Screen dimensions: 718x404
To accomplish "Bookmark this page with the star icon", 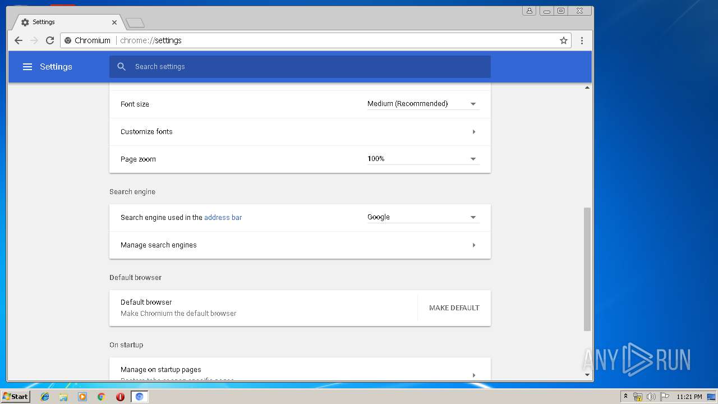I will (x=564, y=40).
